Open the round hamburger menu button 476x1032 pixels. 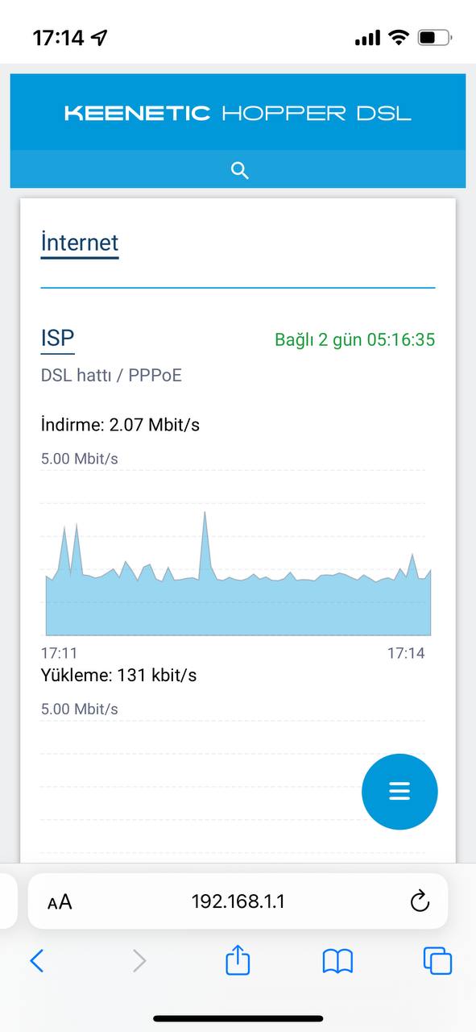[399, 792]
